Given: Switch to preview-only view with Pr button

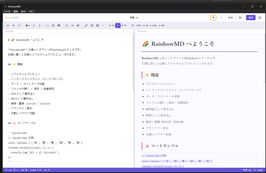Looking at the screenshot, I should [x=124, y=25].
